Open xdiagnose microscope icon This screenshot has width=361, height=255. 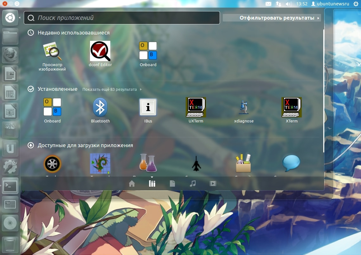point(244,110)
